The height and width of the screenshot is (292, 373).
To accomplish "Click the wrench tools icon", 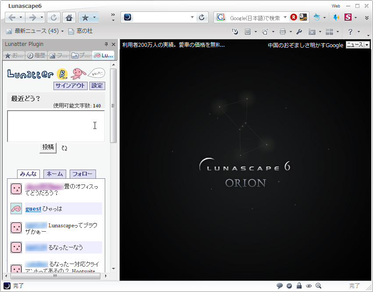I will coord(299,31).
